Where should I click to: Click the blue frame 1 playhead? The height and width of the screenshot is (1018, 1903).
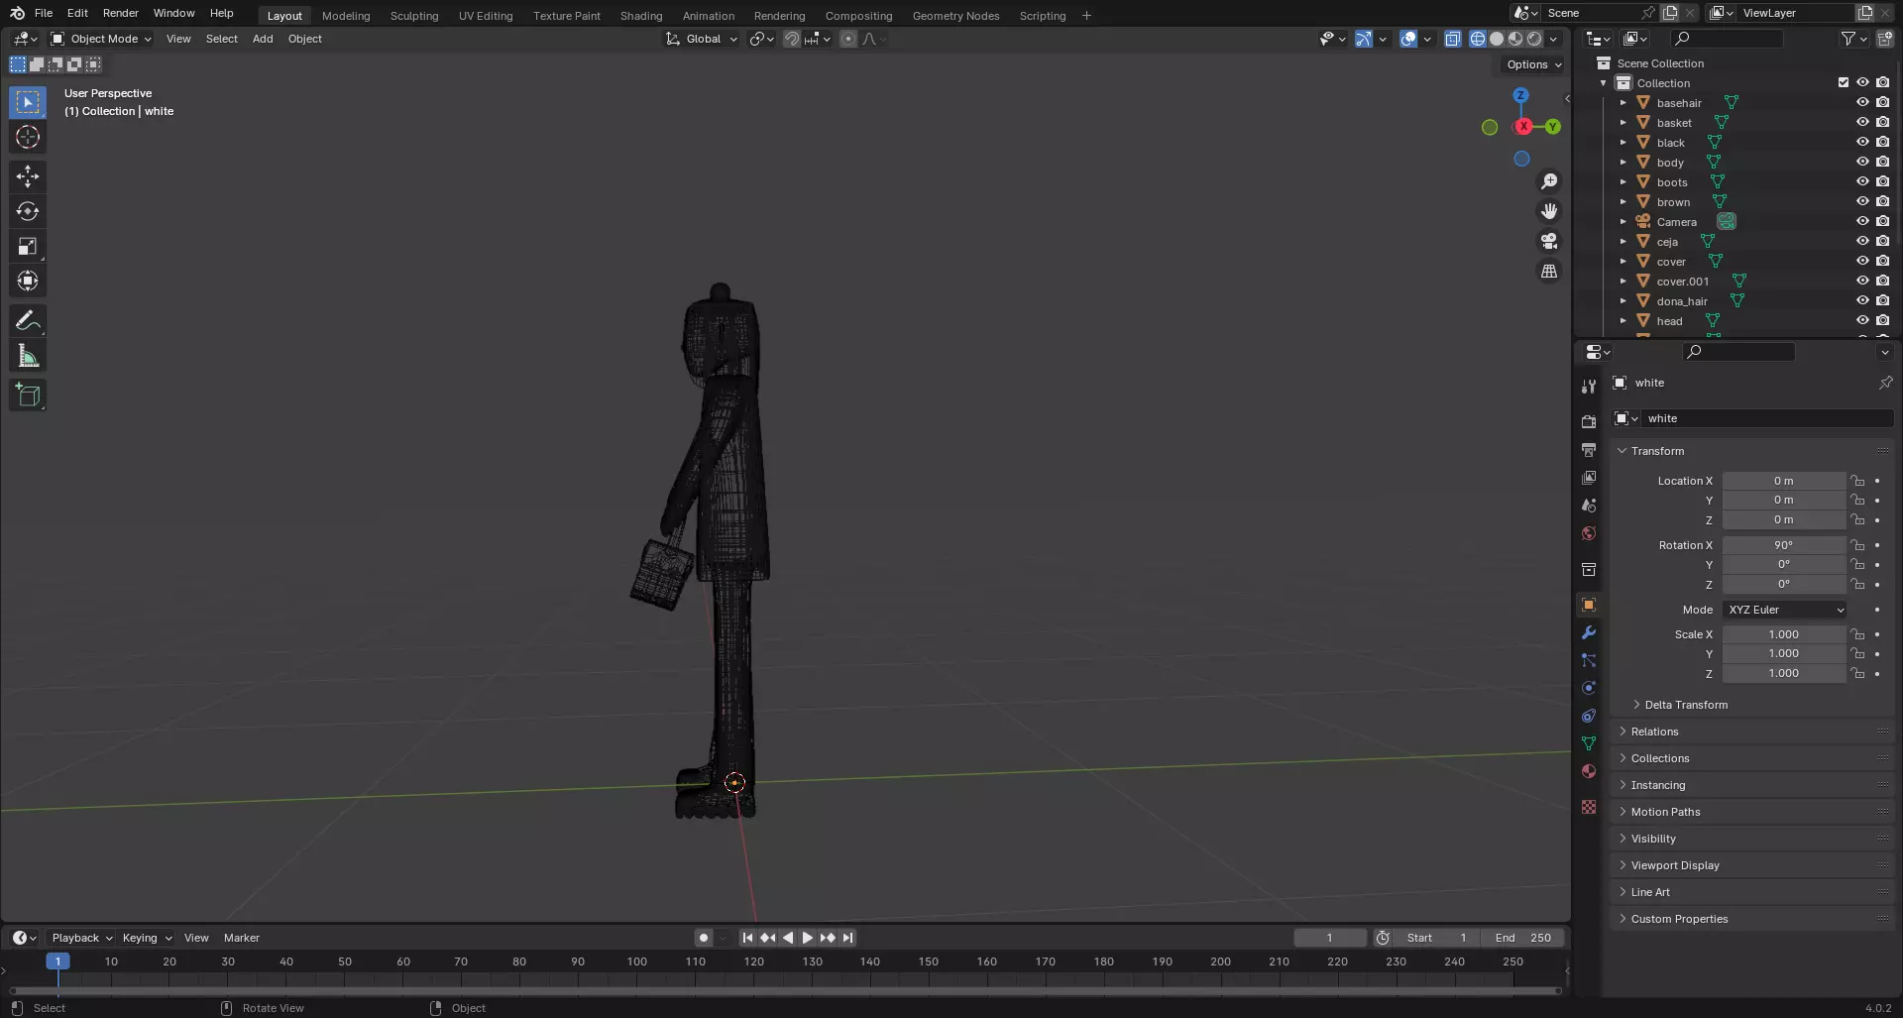tap(57, 961)
